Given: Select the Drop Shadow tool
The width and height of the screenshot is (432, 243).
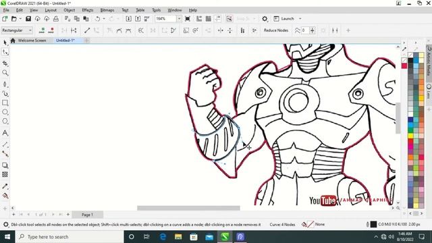Looking at the screenshot, I should 5,165.
